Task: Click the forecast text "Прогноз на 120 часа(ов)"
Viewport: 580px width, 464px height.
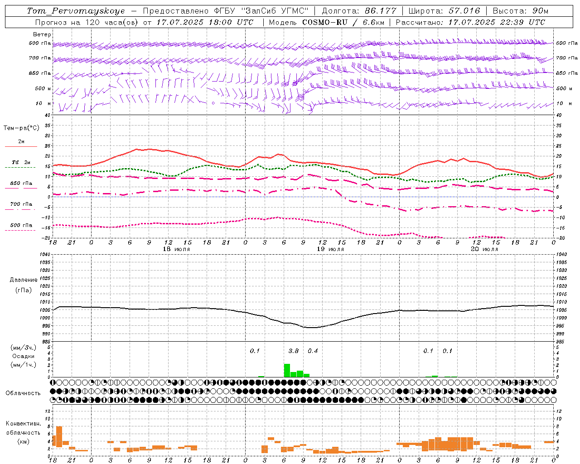Action: [87, 22]
